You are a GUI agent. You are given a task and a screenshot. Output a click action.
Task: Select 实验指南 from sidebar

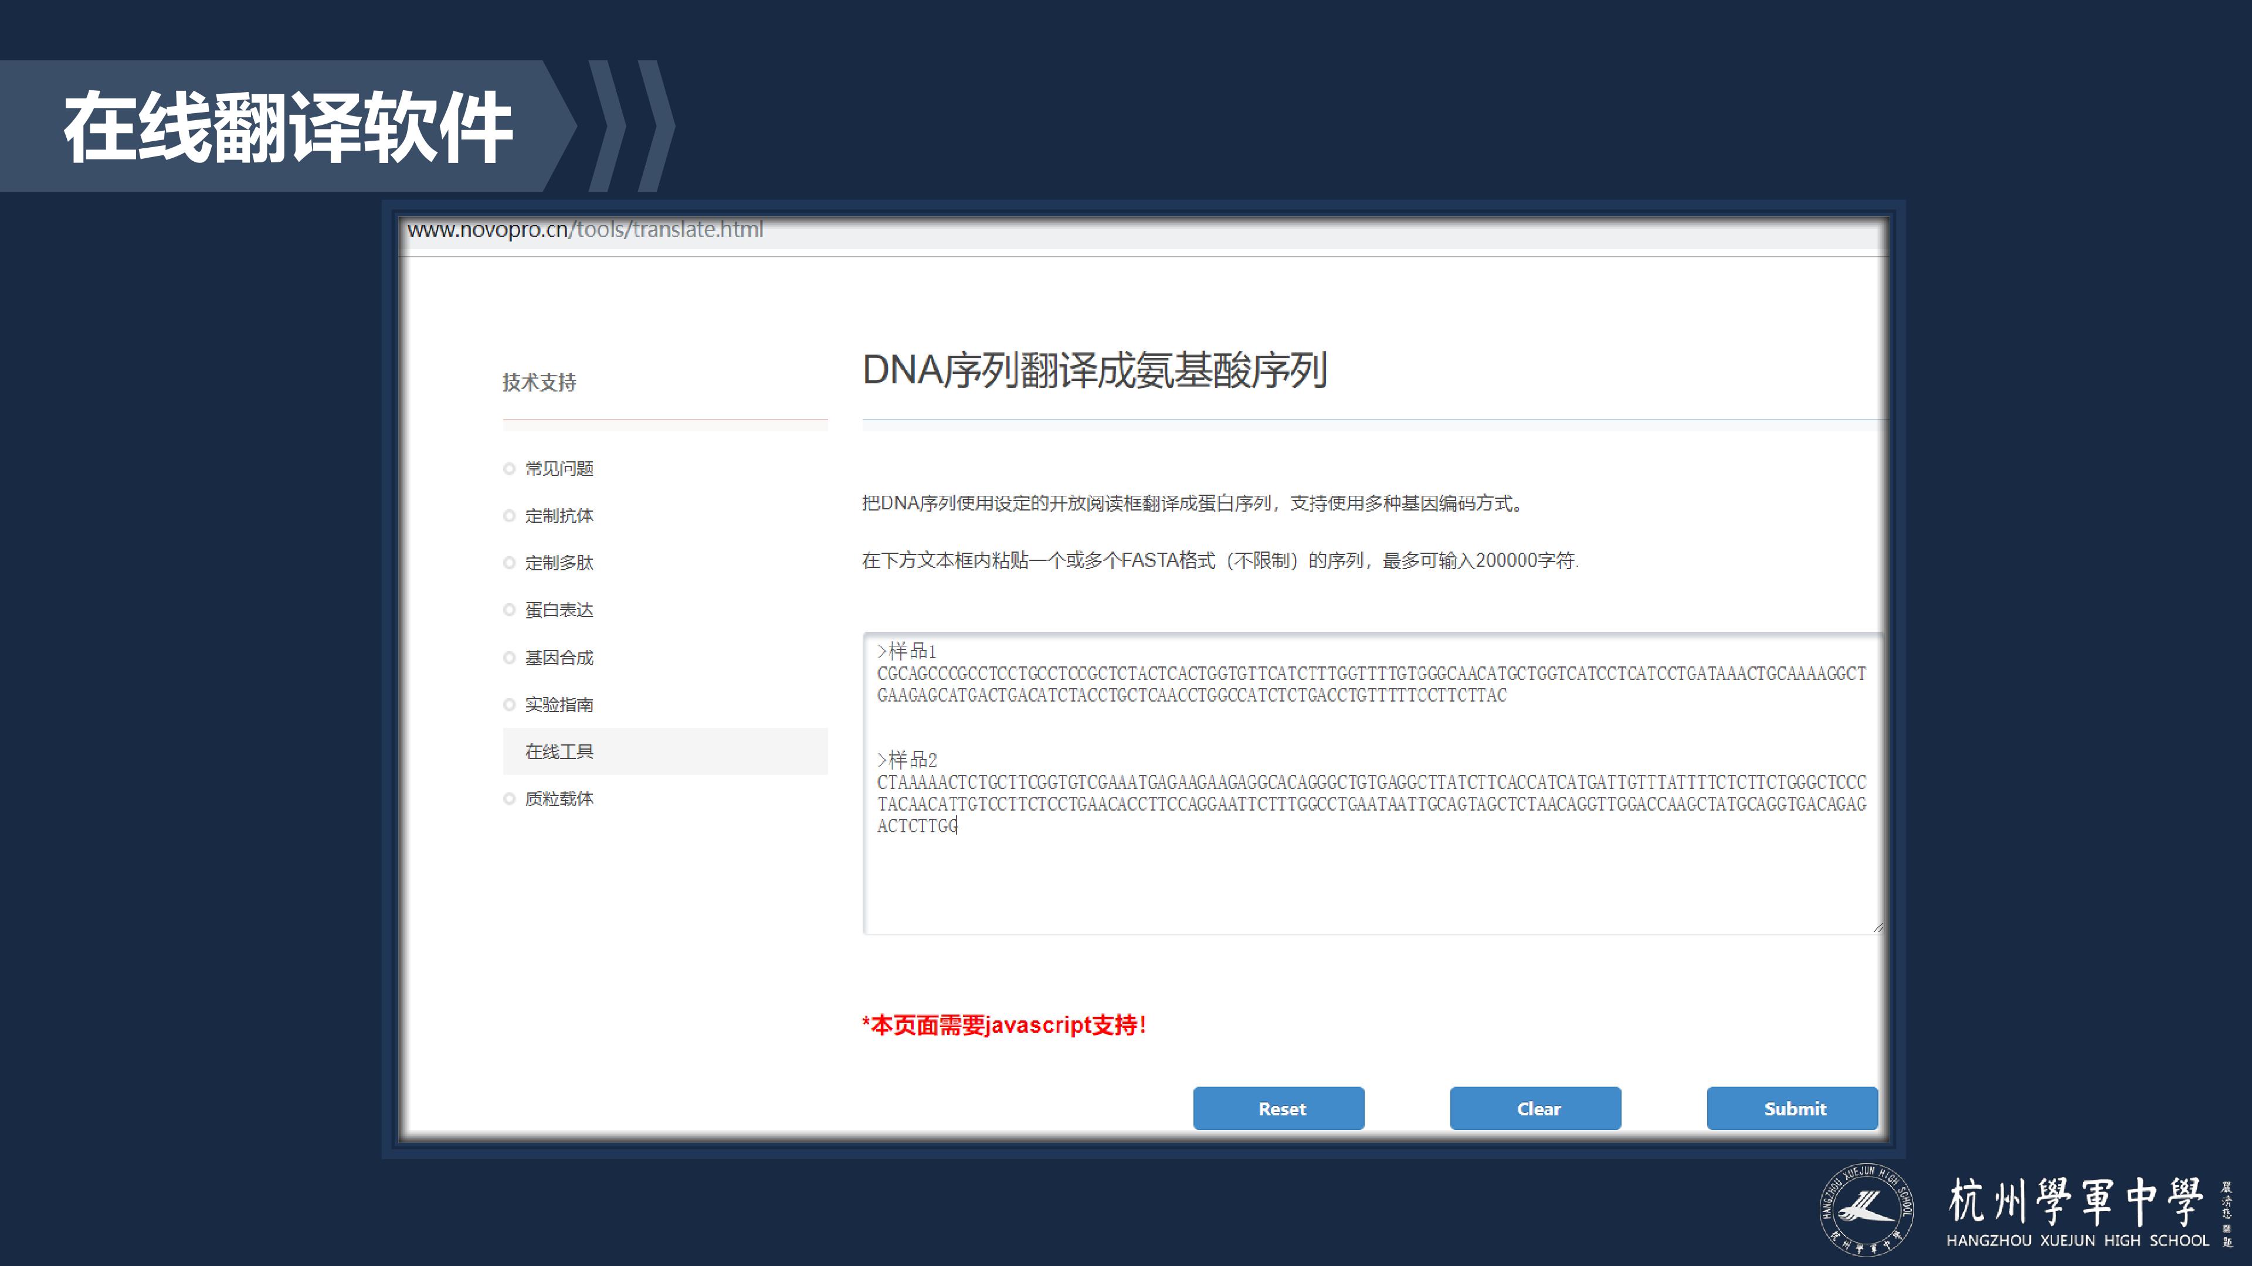[x=559, y=704]
